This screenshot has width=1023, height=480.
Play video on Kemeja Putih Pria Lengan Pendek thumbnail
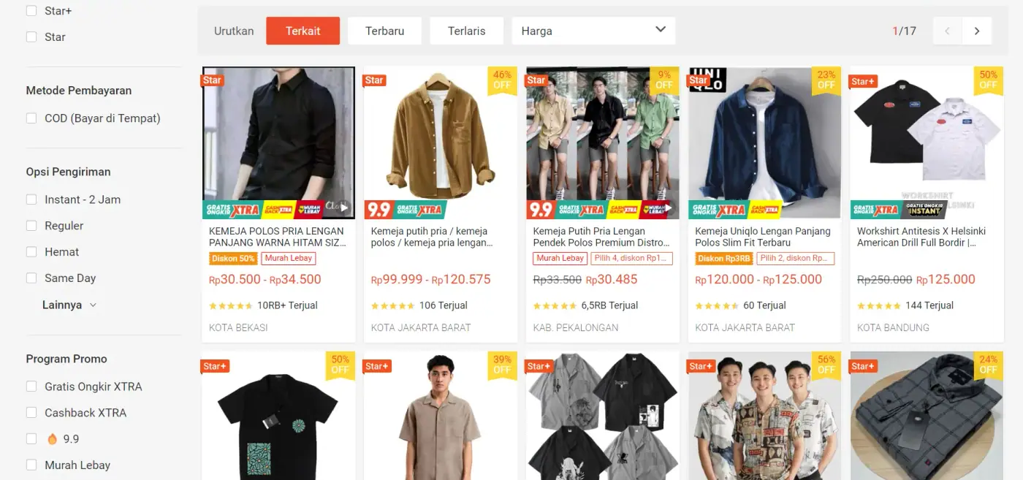[668, 207]
